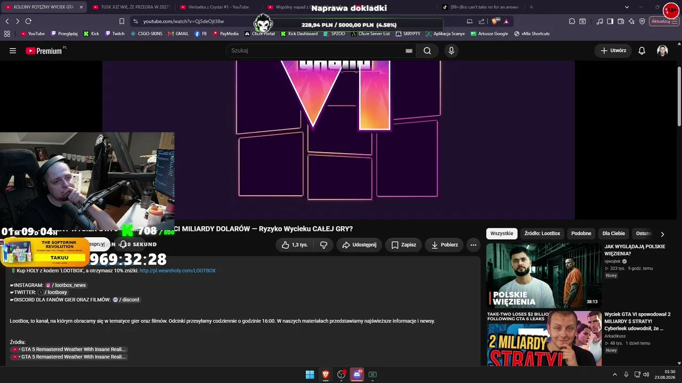Bookmark this page with the bookmark icon
Viewport: 682px width, 383px height.
point(121,21)
